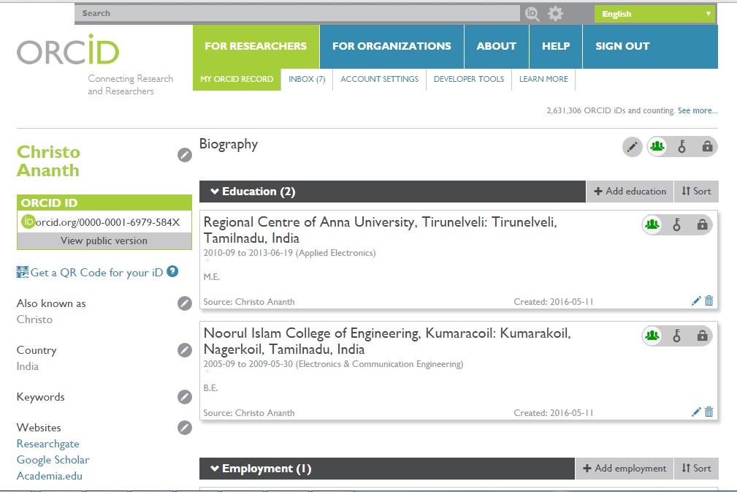
Task: Click Add education button
Action: point(630,192)
